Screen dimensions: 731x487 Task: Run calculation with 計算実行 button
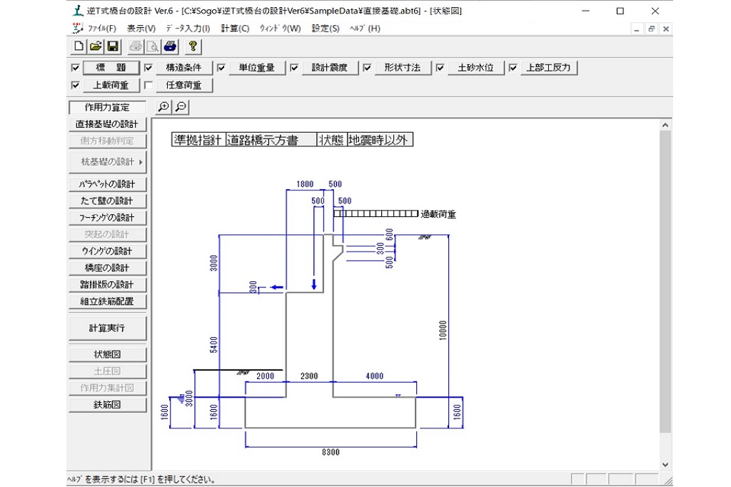(x=107, y=328)
